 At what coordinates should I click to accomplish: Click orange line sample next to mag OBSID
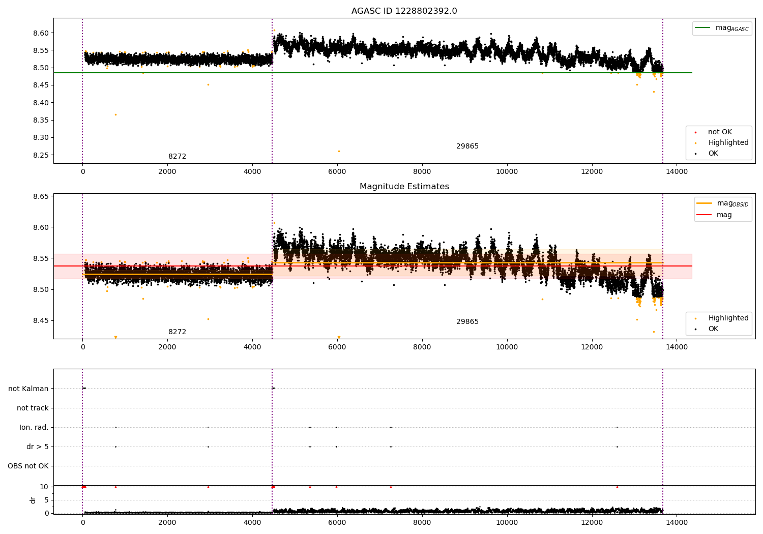705,203
